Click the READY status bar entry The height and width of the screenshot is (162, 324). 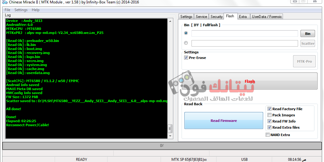click(82, 159)
